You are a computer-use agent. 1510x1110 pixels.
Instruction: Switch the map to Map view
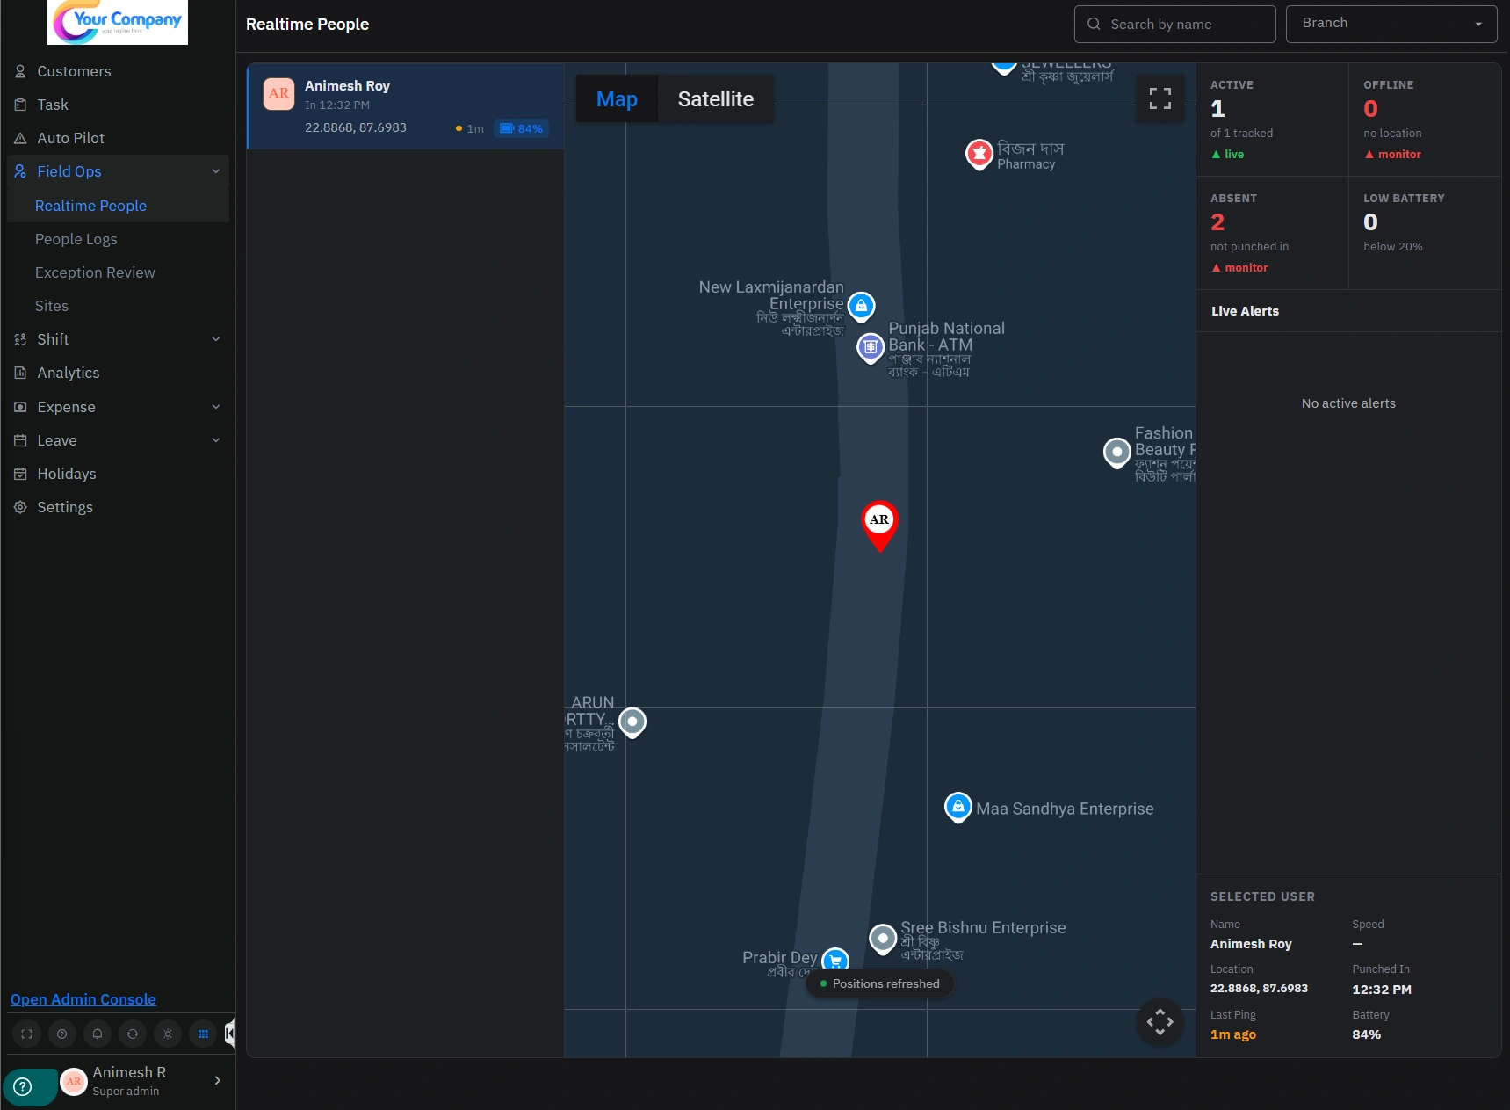point(617,99)
